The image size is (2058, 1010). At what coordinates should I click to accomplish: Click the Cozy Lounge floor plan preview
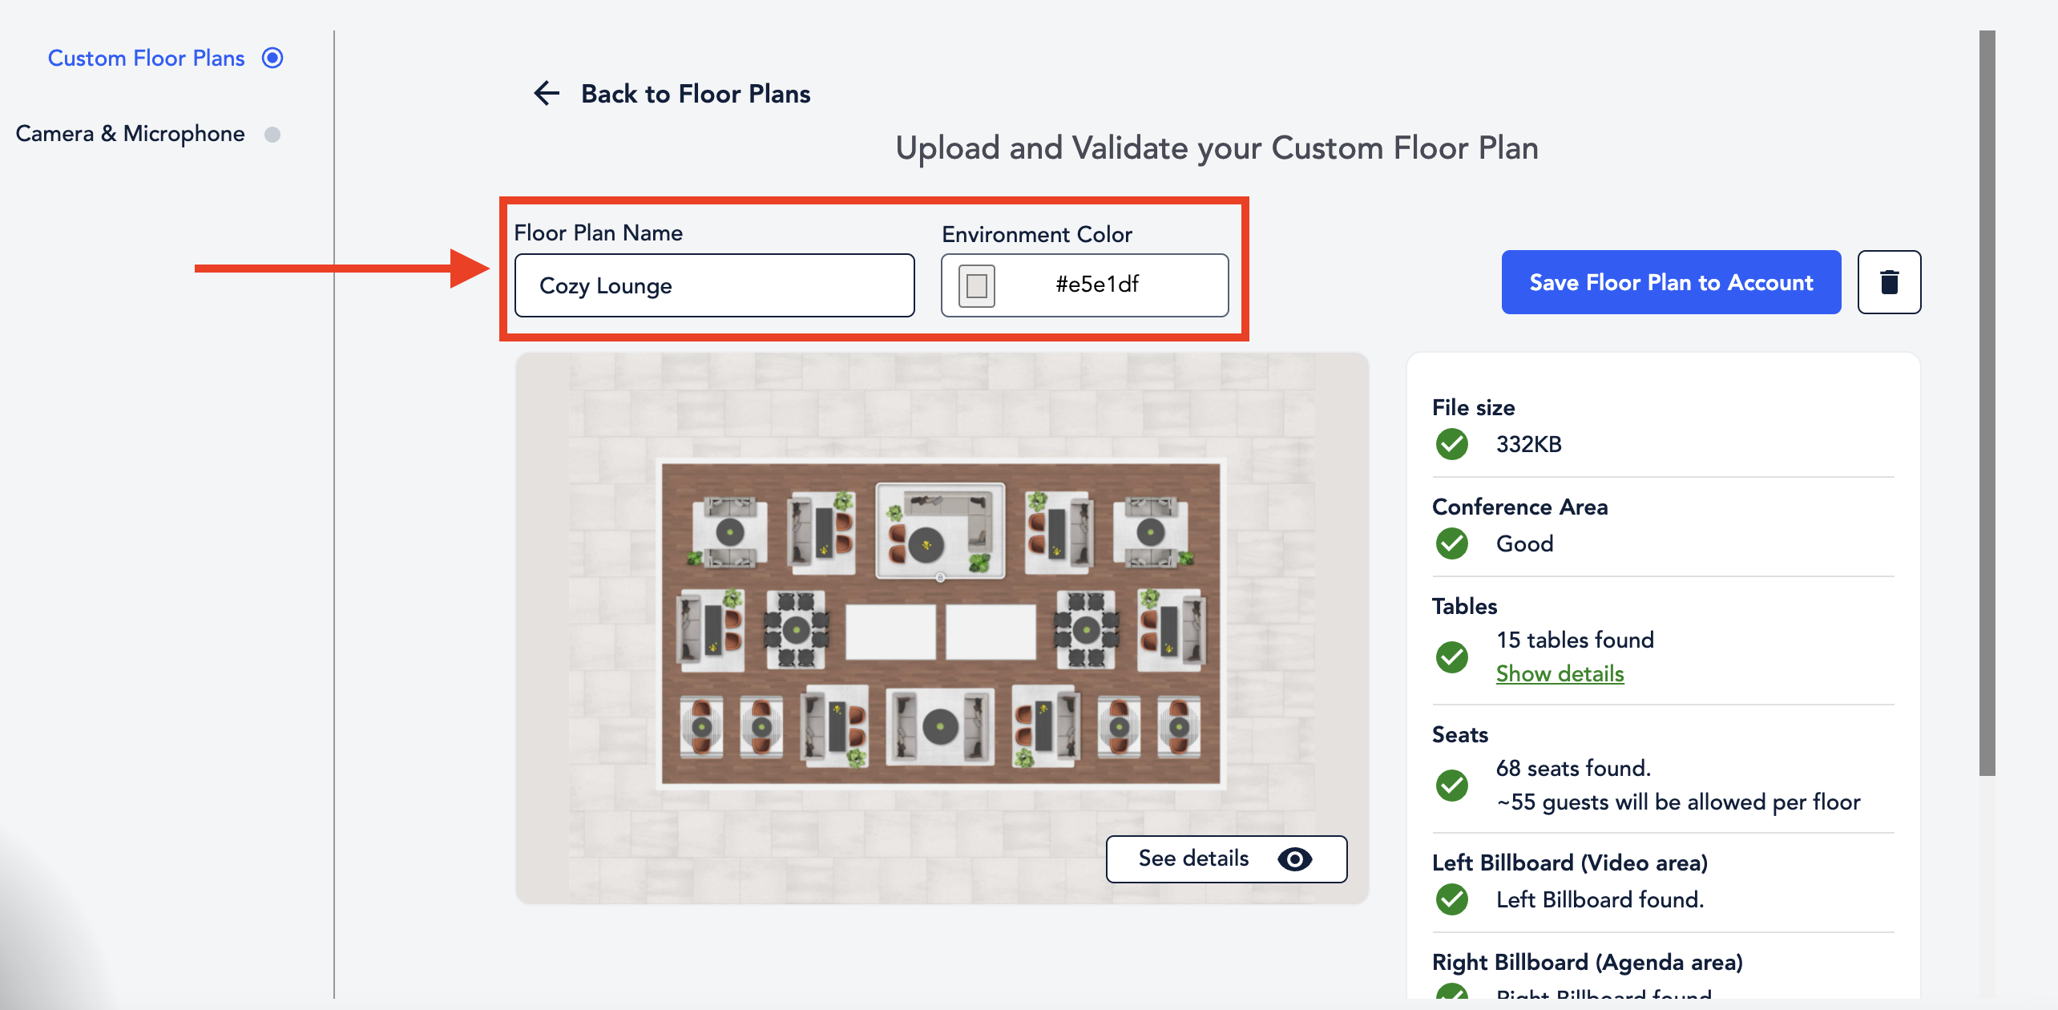pyautogui.click(x=941, y=624)
